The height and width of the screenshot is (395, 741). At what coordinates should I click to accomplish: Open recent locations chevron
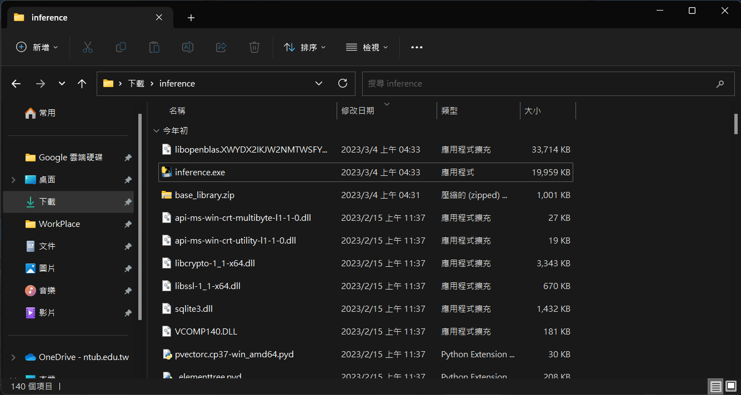pos(62,84)
